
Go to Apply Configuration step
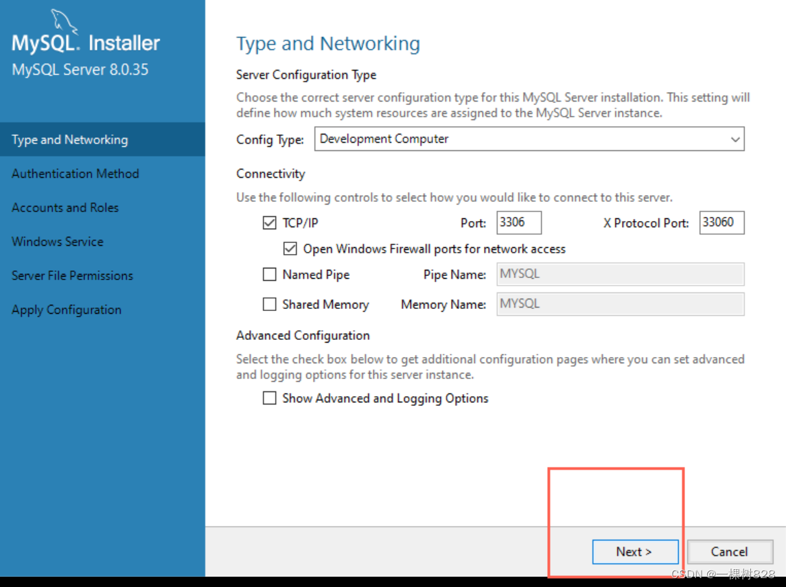(x=102, y=310)
